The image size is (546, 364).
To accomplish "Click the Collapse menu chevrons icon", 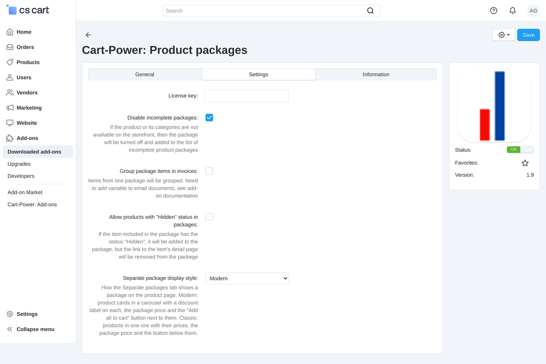I will click(x=10, y=329).
